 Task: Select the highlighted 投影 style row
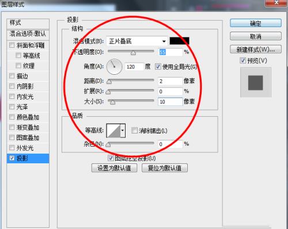point(28,158)
